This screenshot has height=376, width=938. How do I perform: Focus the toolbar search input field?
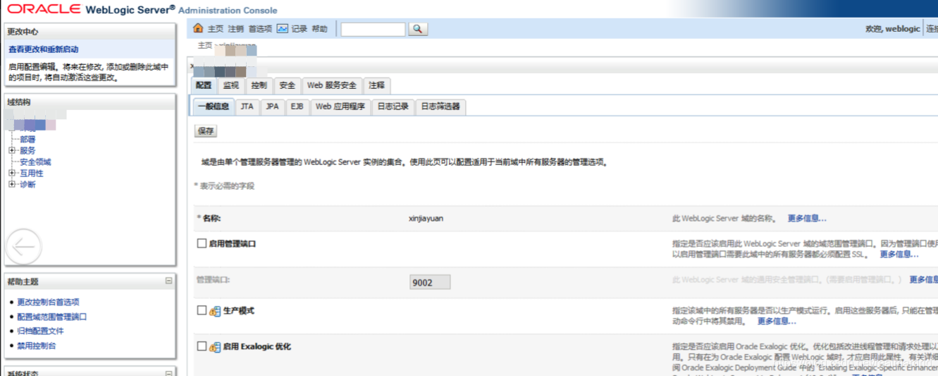(374, 29)
